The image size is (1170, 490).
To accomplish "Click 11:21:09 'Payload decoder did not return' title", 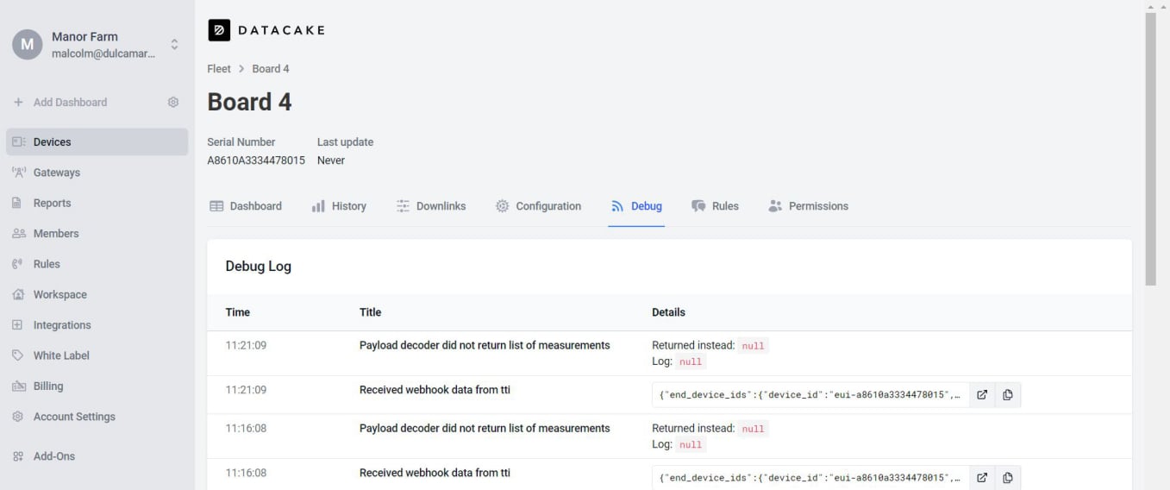I will pyautogui.click(x=485, y=345).
